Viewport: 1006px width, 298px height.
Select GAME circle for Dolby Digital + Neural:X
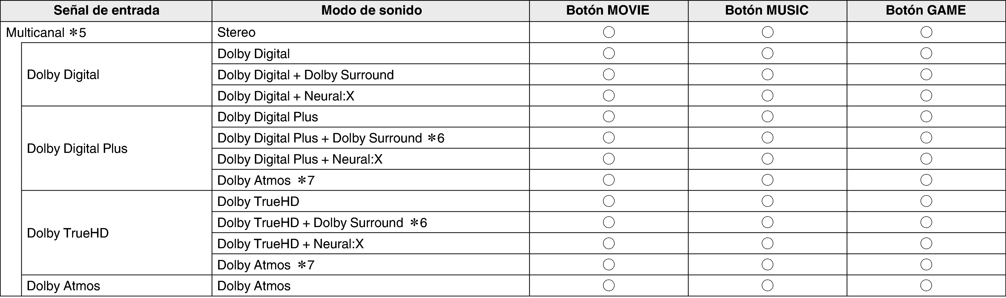click(x=926, y=95)
